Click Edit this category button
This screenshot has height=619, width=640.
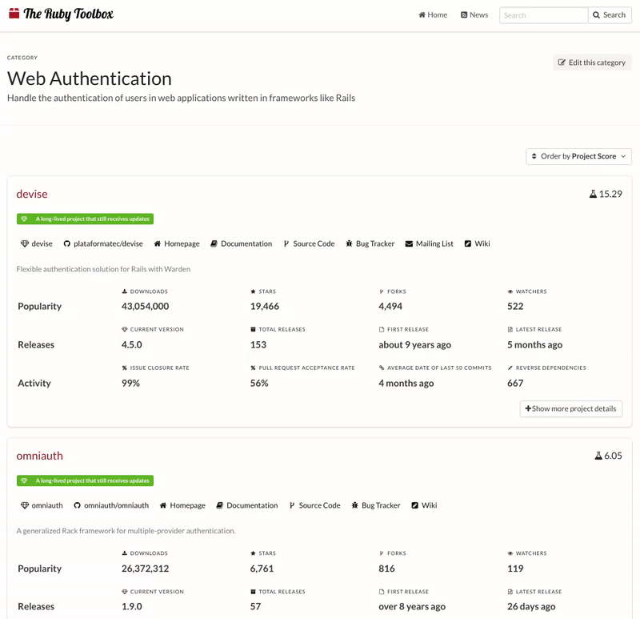pos(592,62)
